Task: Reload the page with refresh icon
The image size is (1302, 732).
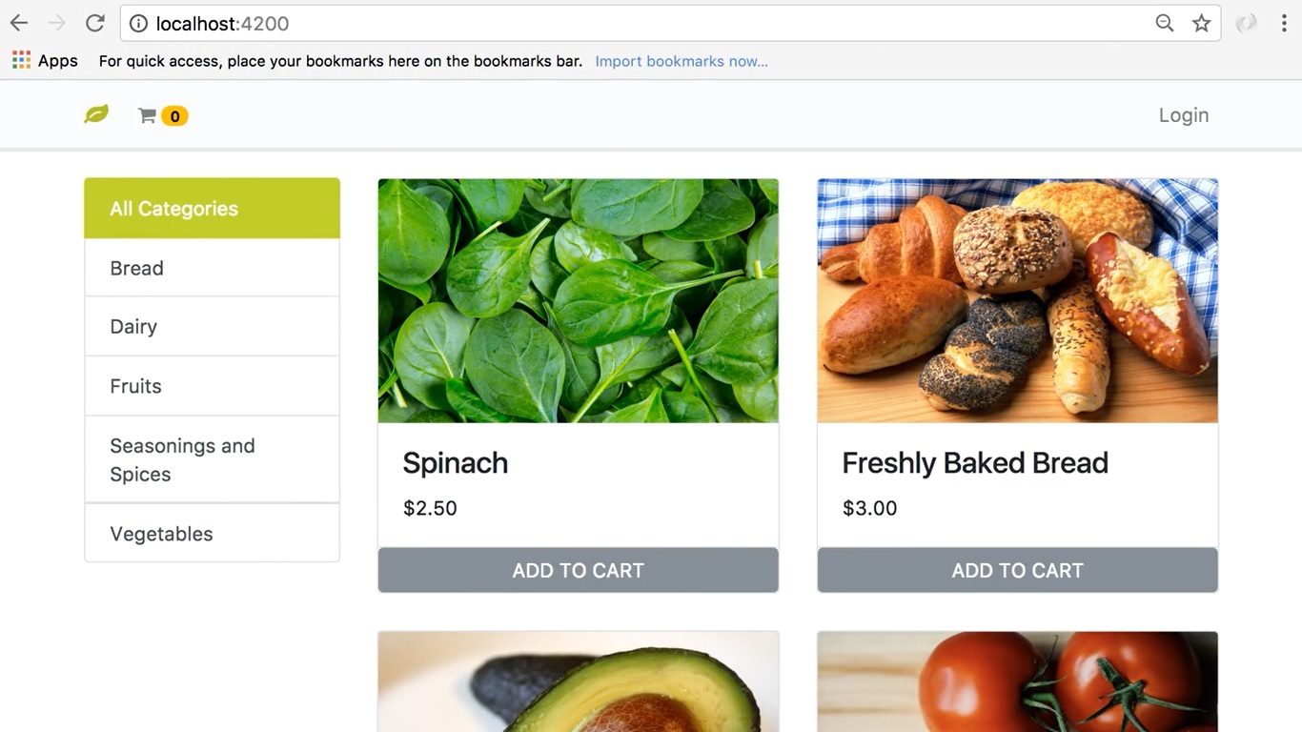Action: [94, 23]
